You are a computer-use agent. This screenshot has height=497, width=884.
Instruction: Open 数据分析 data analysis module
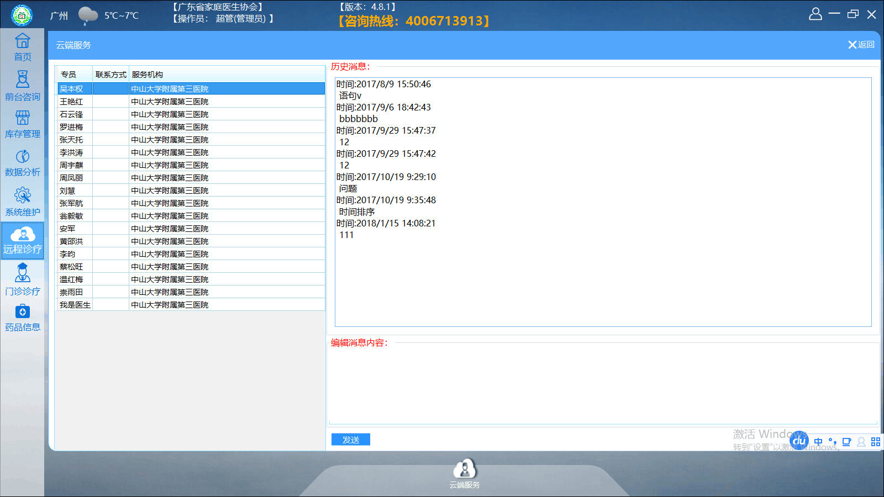tap(23, 163)
